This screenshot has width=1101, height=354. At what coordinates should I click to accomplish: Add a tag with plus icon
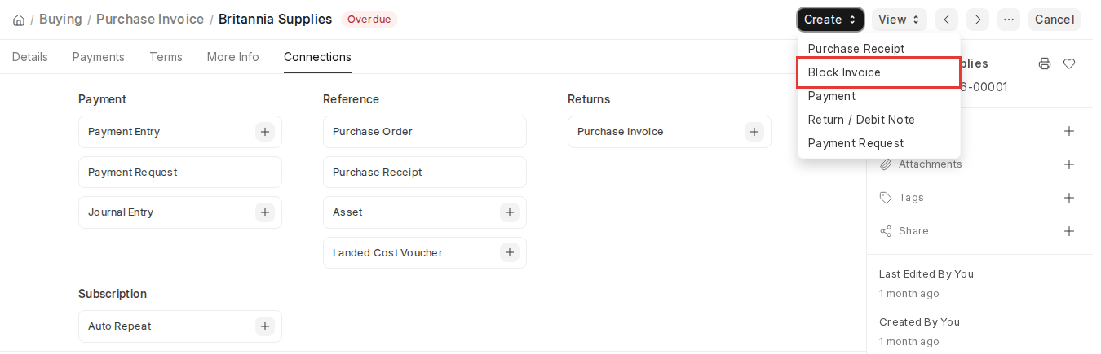[1069, 198]
